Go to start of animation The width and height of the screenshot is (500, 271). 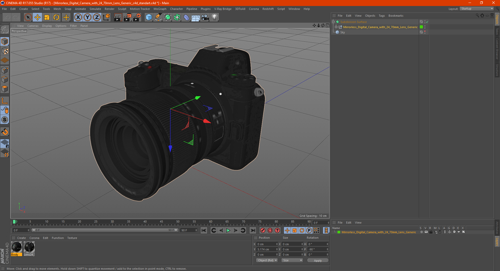tap(204, 230)
